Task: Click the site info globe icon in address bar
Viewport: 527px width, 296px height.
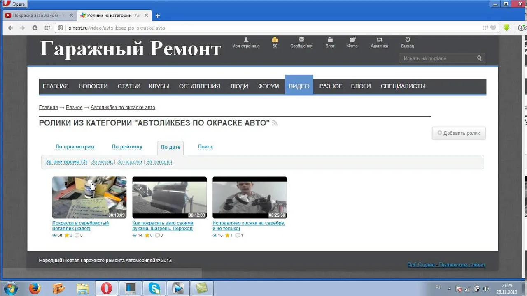Action: pyautogui.click(x=61, y=28)
